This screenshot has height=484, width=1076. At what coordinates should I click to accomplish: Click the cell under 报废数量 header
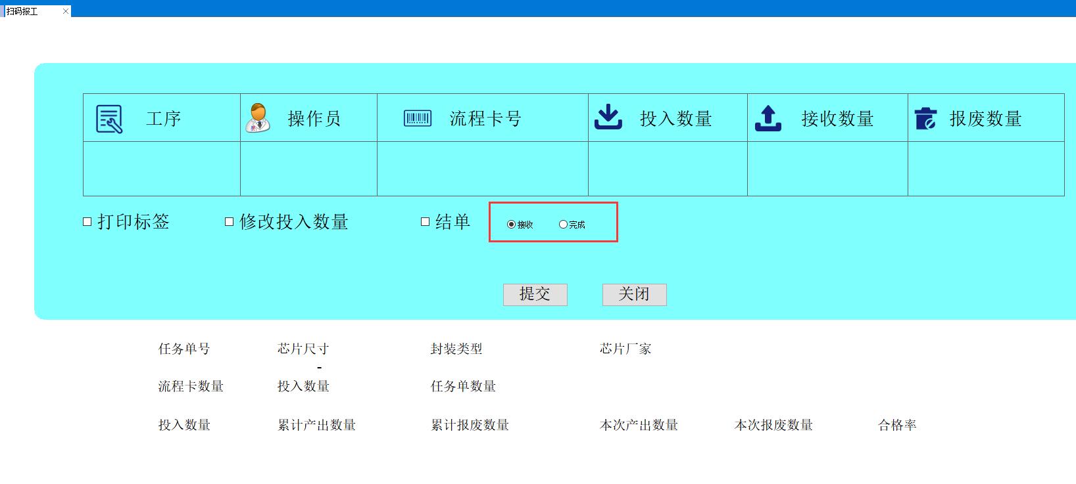985,169
